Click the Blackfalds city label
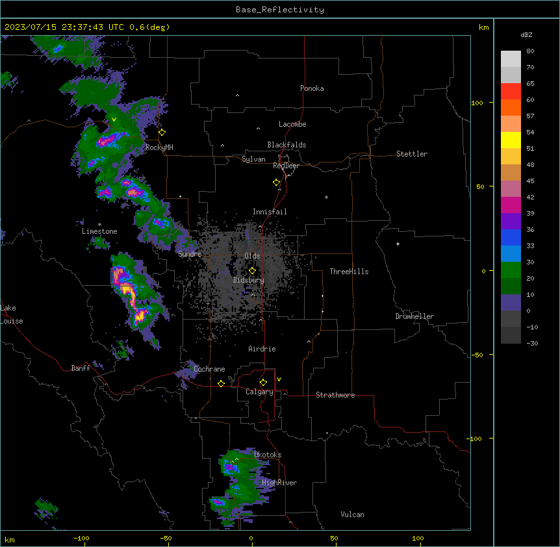The width and height of the screenshot is (560, 547). (x=286, y=145)
